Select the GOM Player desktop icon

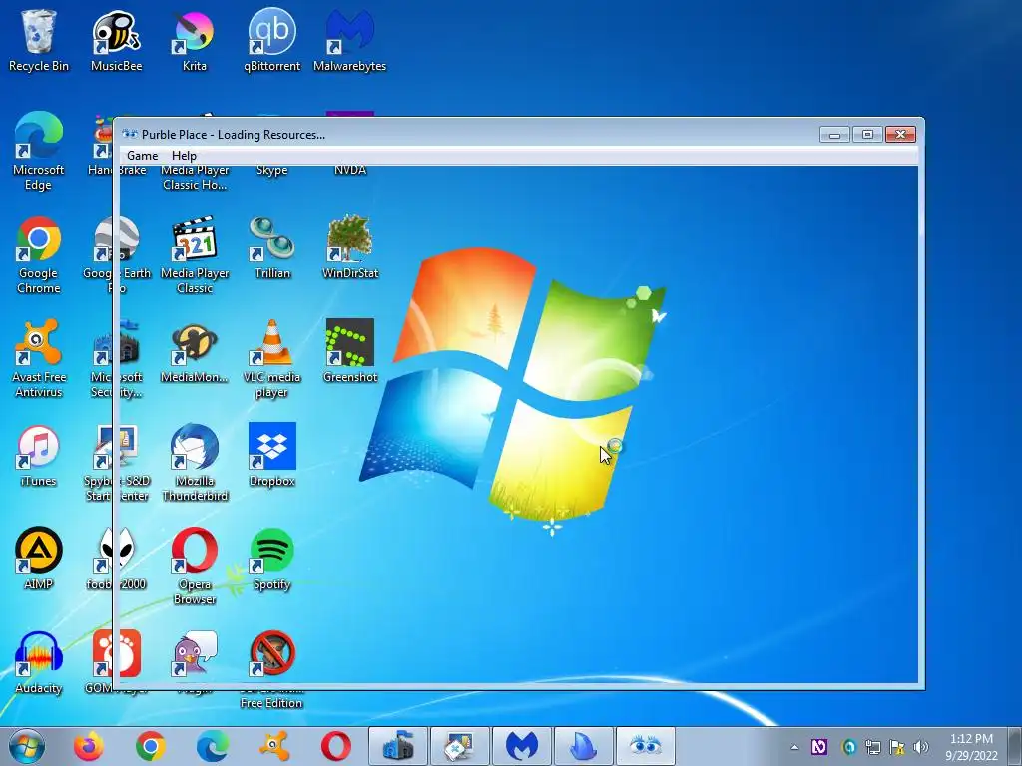(116, 654)
